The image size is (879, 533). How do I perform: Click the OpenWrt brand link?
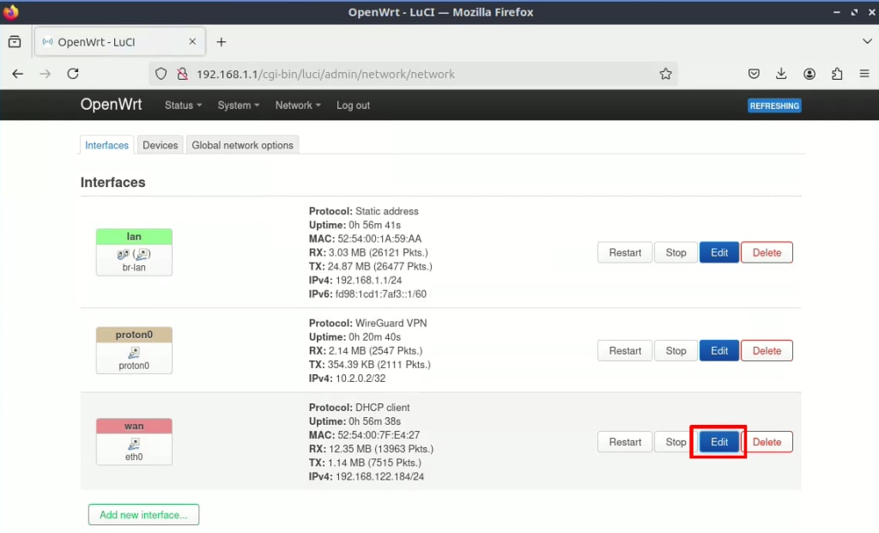click(111, 104)
